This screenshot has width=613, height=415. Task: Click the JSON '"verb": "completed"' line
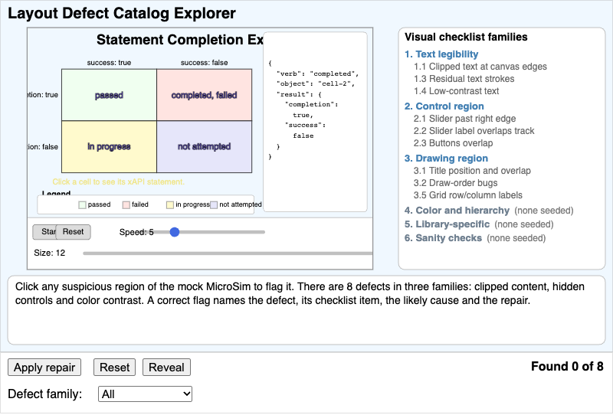[317, 74]
